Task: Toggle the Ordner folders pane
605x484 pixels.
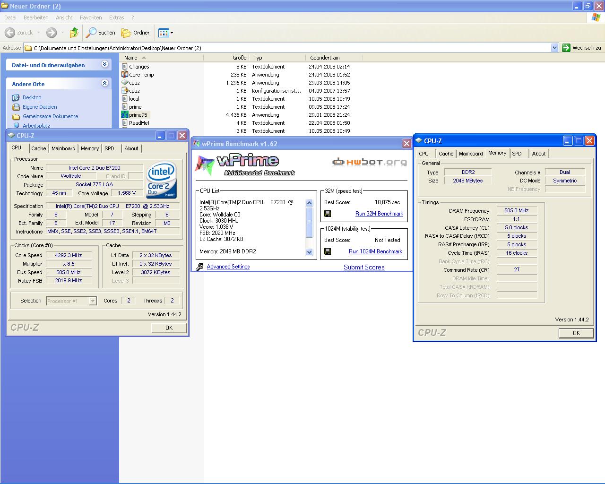Action: 135,33
